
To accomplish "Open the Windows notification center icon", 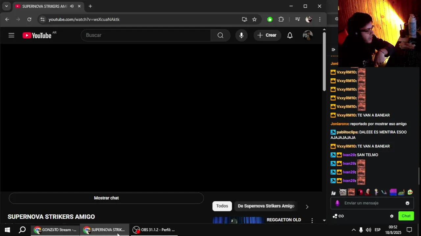I will click(409, 230).
